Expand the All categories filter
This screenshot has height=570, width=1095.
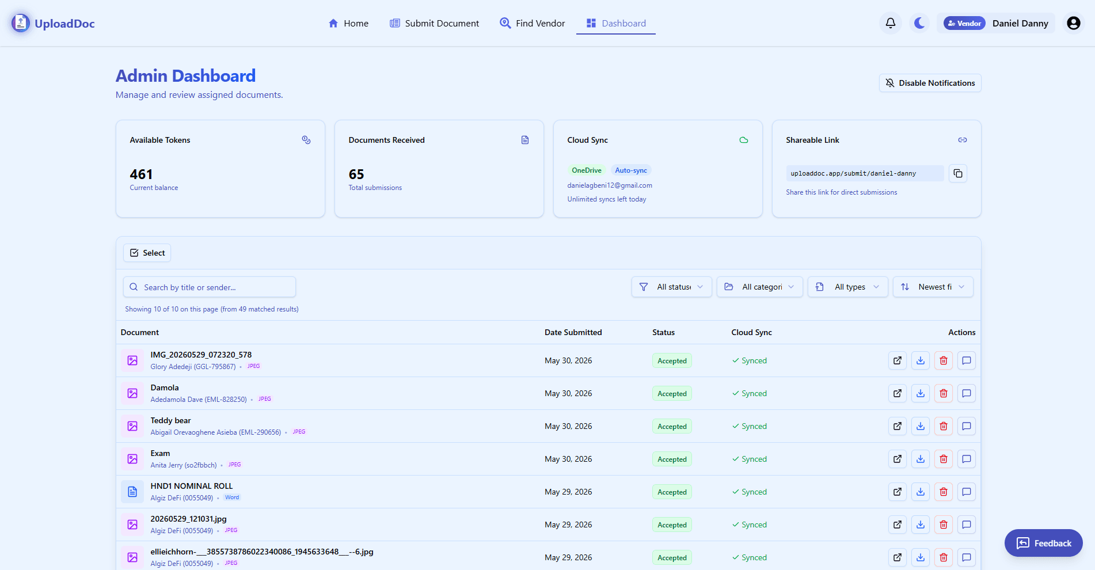pyautogui.click(x=760, y=287)
